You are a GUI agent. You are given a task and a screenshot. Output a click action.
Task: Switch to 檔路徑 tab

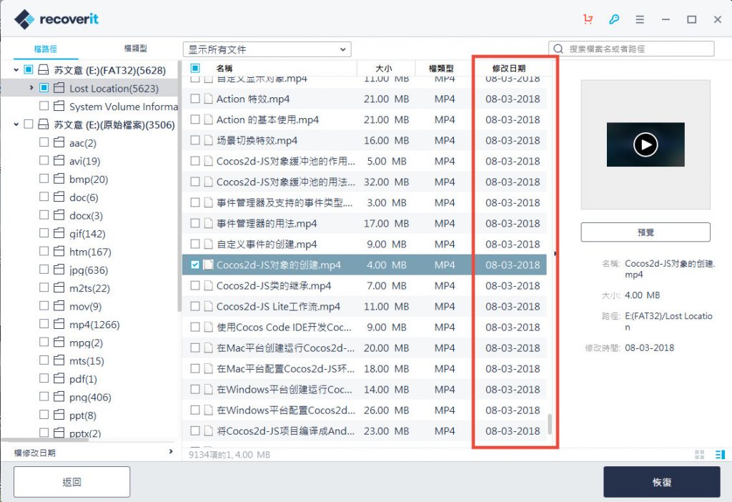[x=45, y=49]
